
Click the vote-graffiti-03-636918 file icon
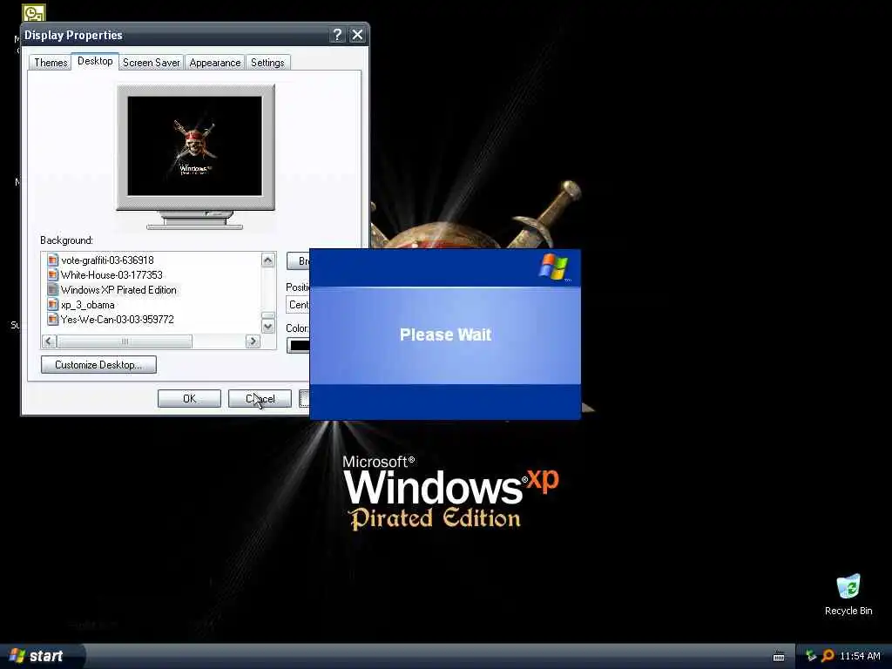pyautogui.click(x=53, y=260)
